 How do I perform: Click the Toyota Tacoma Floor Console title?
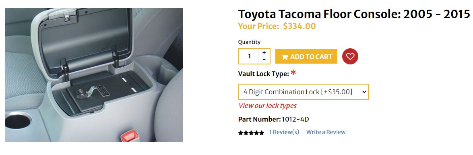point(354,14)
